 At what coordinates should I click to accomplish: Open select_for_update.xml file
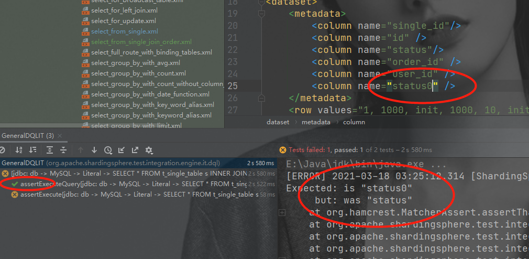[124, 21]
